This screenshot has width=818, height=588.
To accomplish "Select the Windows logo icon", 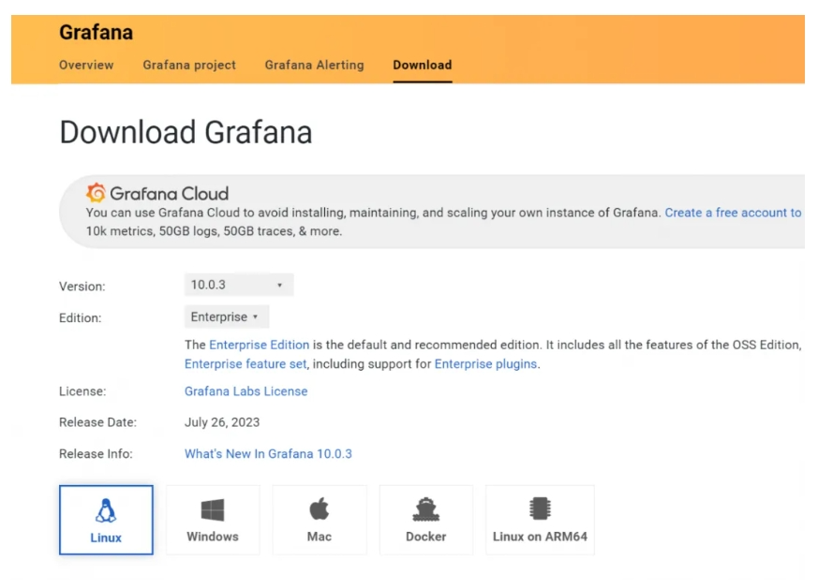I will (x=213, y=510).
